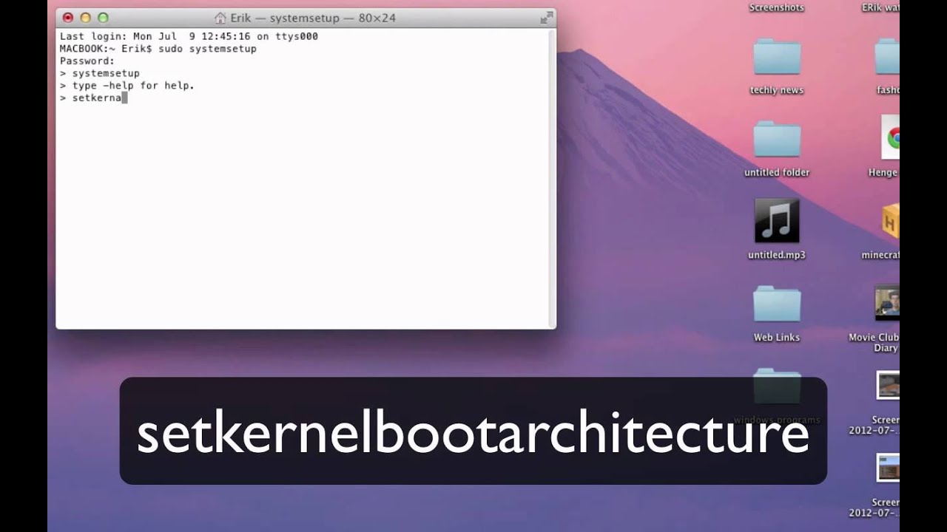The height and width of the screenshot is (532, 947).
Task: Click the 'sudo systemsetup' command line
Action: [x=158, y=49]
